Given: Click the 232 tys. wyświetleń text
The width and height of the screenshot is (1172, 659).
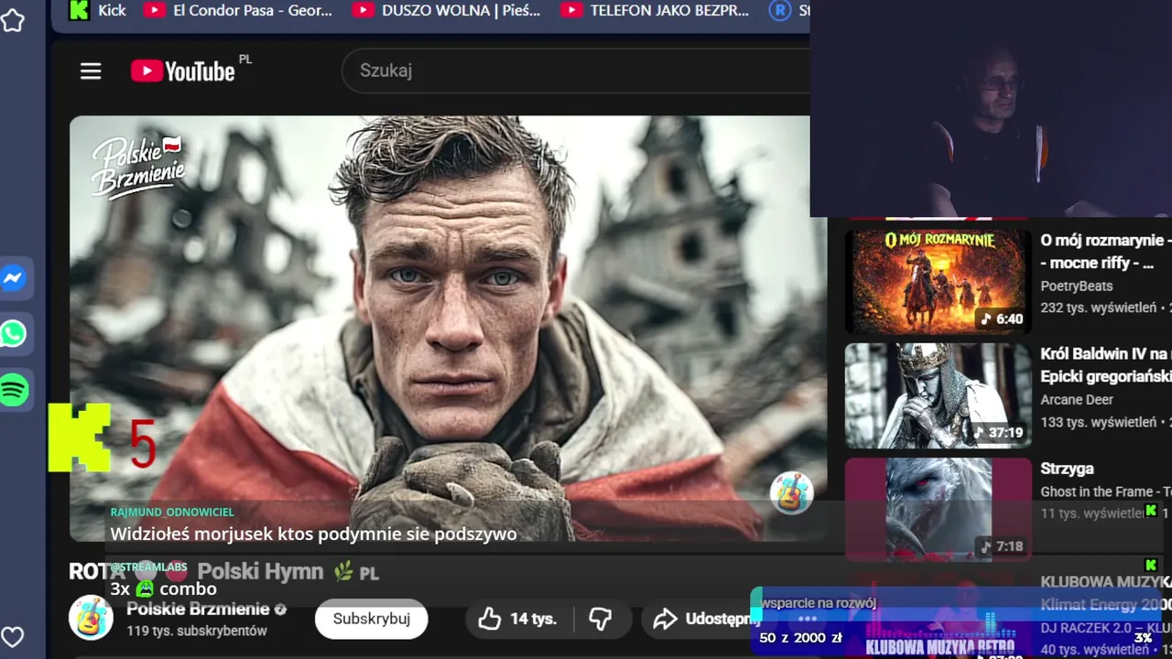Looking at the screenshot, I should click(x=1099, y=308).
